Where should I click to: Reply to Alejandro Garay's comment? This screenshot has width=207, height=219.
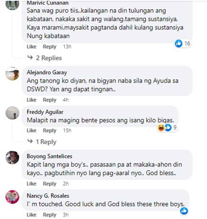click(x=50, y=100)
